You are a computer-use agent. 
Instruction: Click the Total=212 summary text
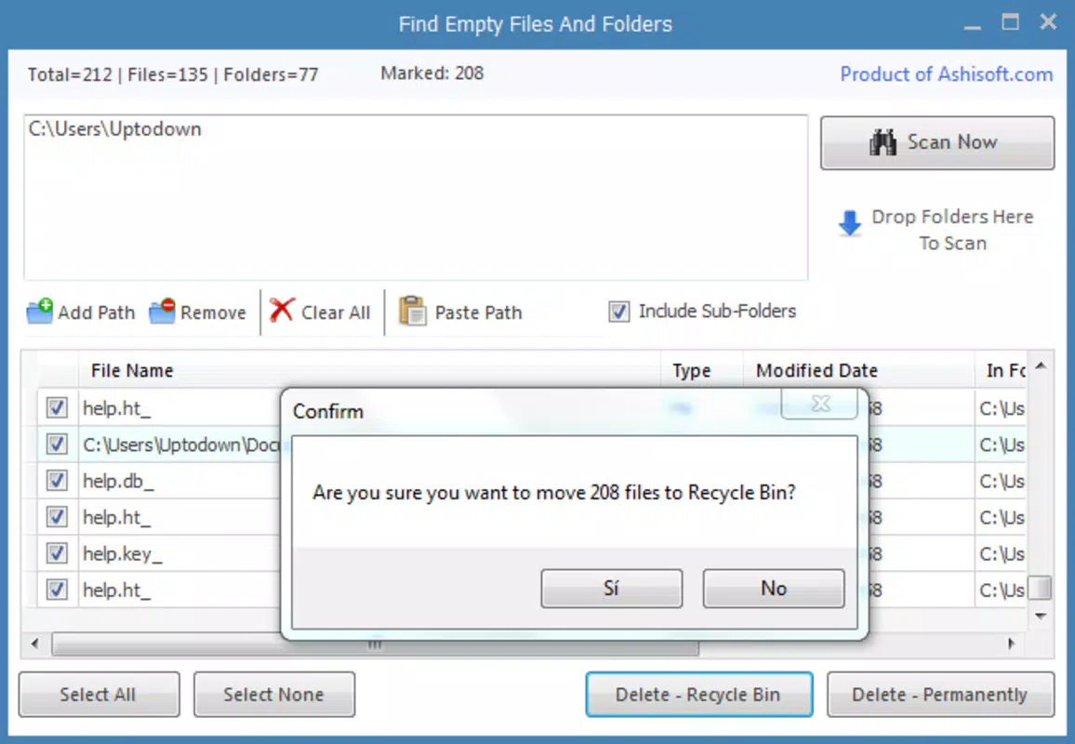[70, 74]
